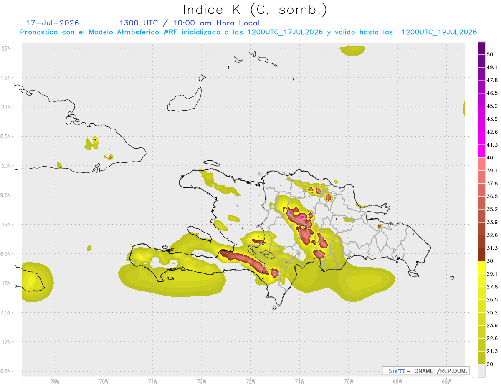Click the '39.1' color scale value
This screenshot has height=387, width=501.
point(492,170)
